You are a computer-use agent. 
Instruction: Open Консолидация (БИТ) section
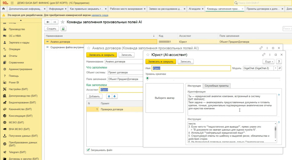[20, 116]
